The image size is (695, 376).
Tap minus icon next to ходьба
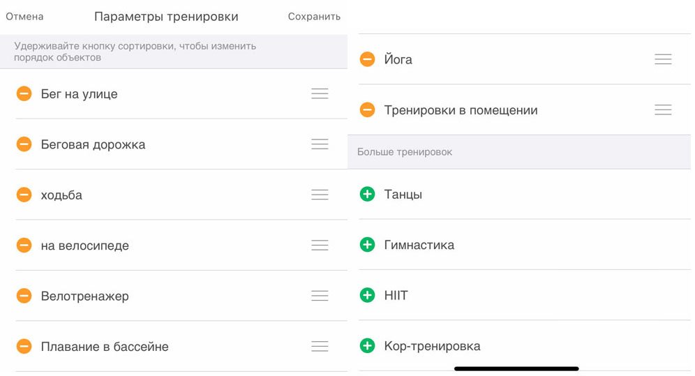tap(24, 195)
